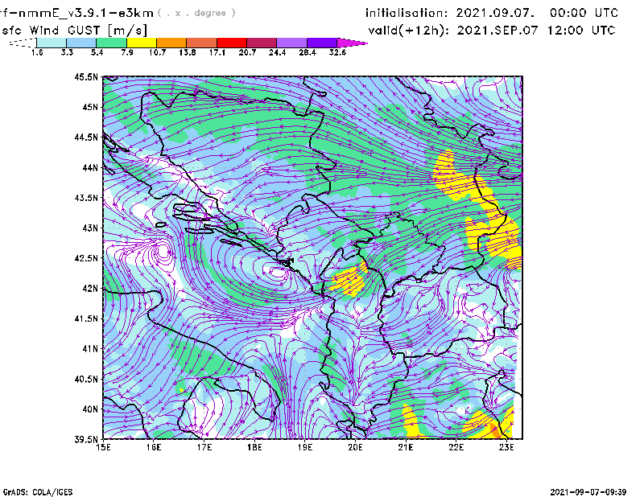
Task: Click the 18E longitude label
Action: pos(254,447)
